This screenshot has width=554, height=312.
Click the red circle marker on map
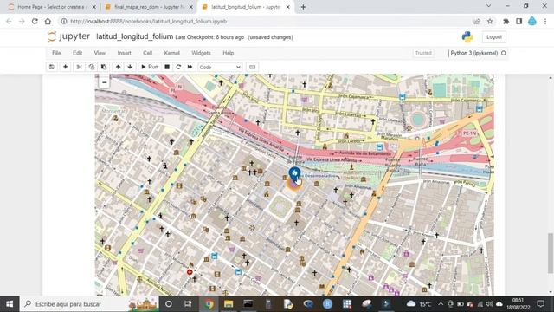pos(190,272)
